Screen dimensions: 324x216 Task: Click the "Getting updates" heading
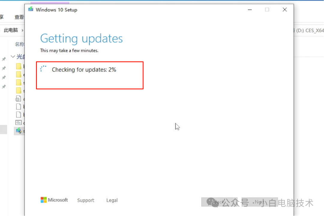81,39
